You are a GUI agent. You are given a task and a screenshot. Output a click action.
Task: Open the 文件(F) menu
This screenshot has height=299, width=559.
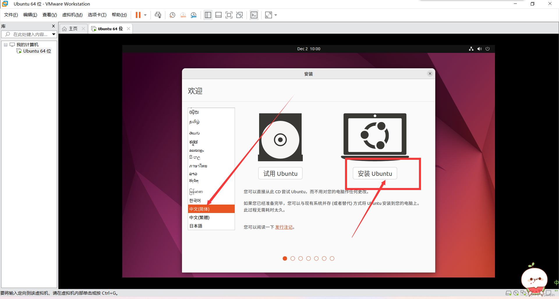pyautogui.click(x=11, y=15)
